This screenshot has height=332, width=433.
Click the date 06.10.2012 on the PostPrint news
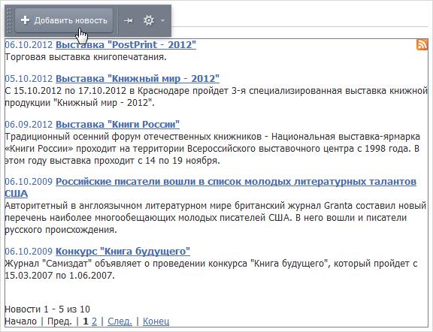29,45
